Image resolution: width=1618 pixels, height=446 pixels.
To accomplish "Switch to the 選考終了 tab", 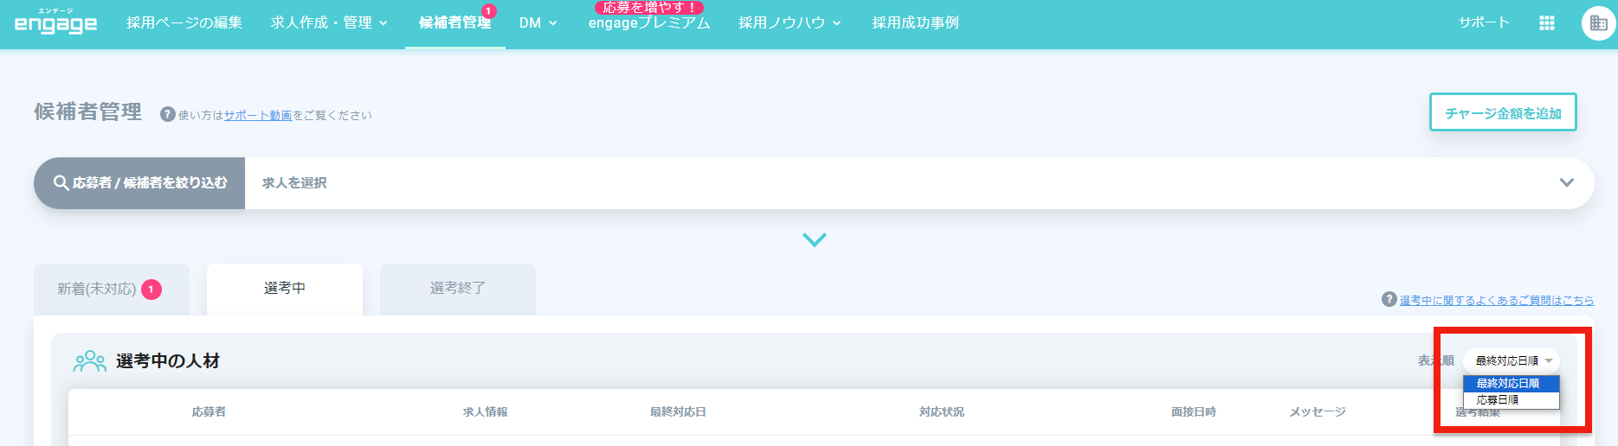I will click(458, 289).
